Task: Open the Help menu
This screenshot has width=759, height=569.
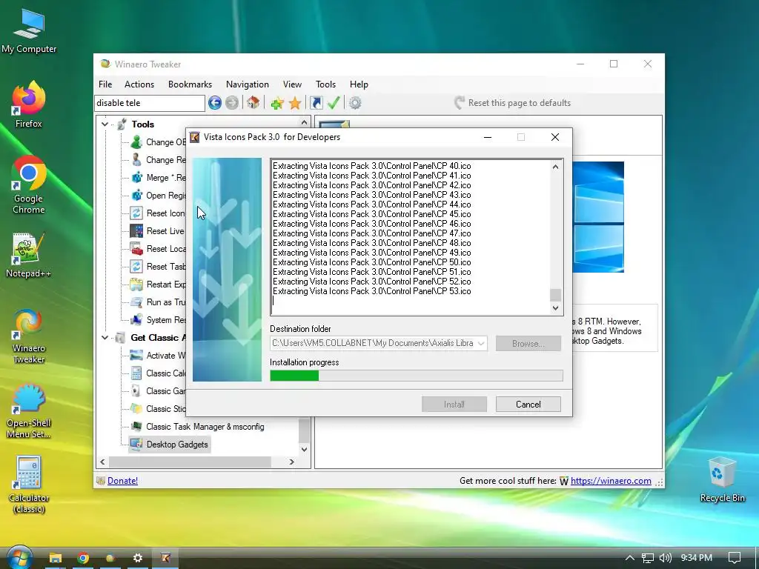Action: [359, 84]
